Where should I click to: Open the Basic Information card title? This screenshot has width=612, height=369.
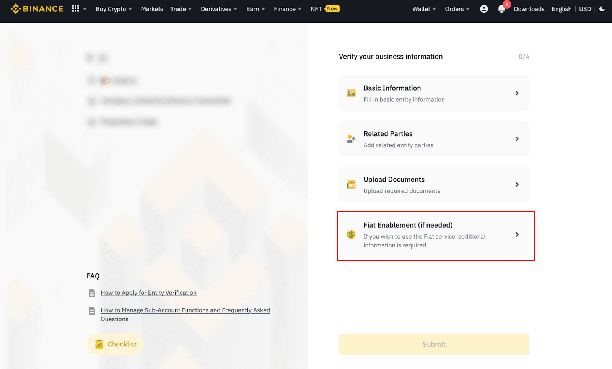pos(392,88)
